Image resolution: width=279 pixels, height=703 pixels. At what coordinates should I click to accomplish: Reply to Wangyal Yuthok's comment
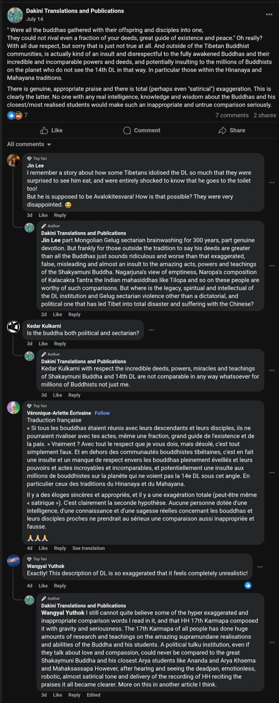click(60, 586)
